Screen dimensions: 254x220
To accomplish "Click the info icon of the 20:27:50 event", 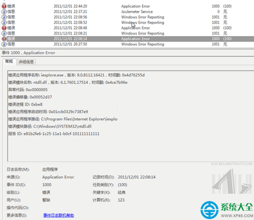I will tap(4, 44).
